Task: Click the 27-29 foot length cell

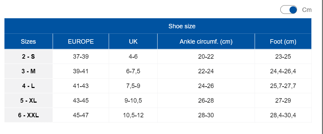Action: 283,101
